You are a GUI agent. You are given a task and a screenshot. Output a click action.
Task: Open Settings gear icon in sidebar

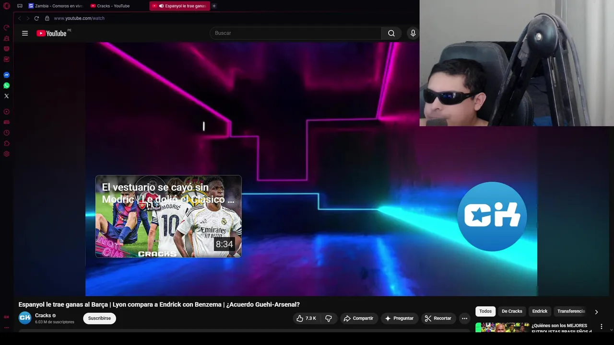click(x=7, y=154)
